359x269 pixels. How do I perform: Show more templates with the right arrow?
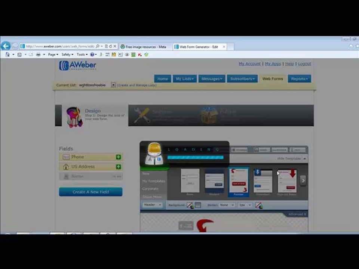point(303,180)
